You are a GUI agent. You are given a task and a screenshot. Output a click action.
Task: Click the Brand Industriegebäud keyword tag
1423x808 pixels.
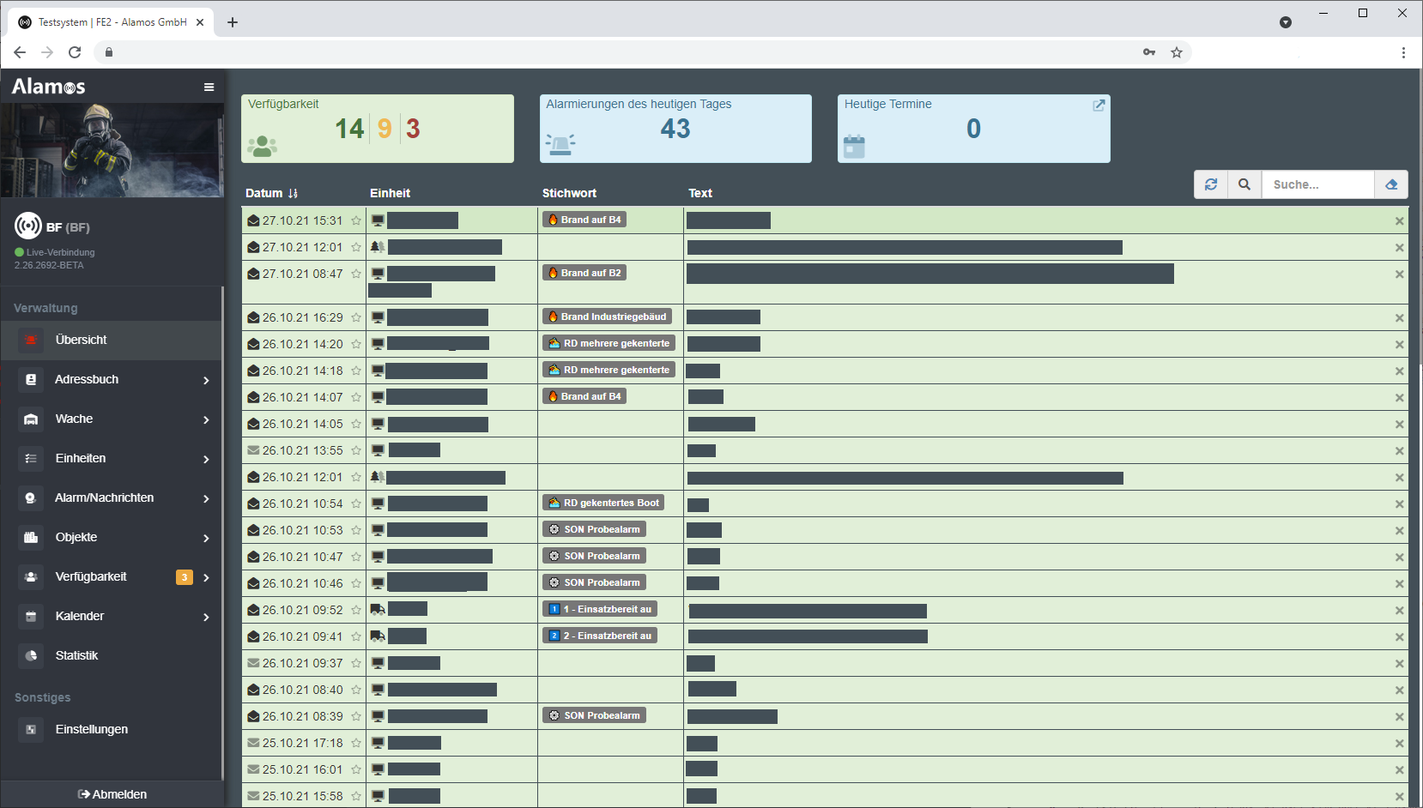point(607,317)
